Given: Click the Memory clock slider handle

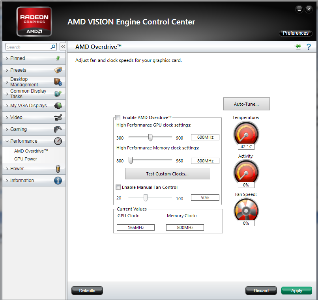Looking at the screenshot, I should pyautogui.click(x=131, y=160).
